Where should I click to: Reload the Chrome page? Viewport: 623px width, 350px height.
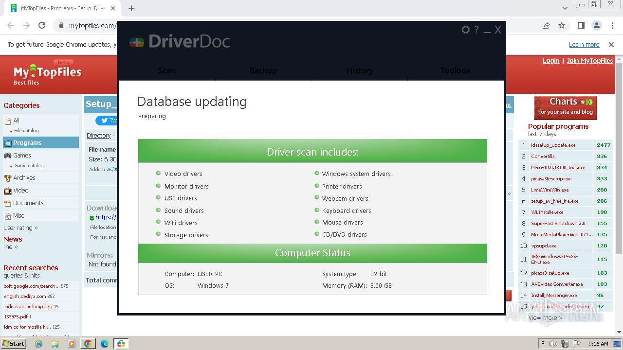click(x=42, y=25)
